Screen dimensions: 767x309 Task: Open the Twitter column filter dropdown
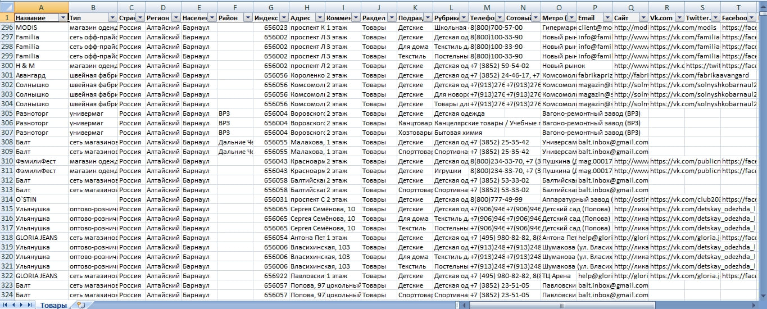(715, 18)
